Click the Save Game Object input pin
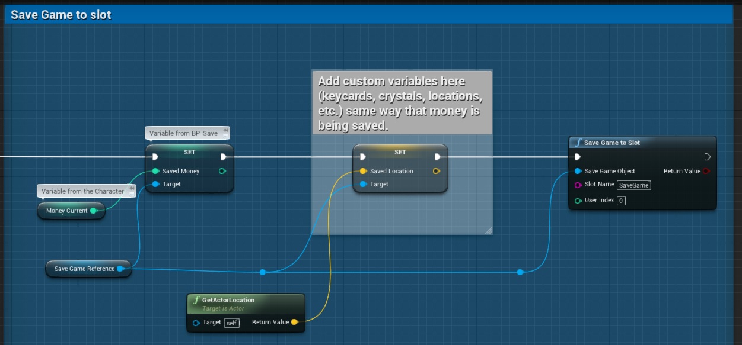The image size is (742, 345). point(578,171)
